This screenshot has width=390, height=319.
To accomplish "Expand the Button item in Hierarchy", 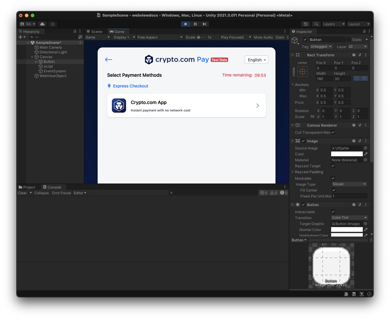I will pos(36,62).
